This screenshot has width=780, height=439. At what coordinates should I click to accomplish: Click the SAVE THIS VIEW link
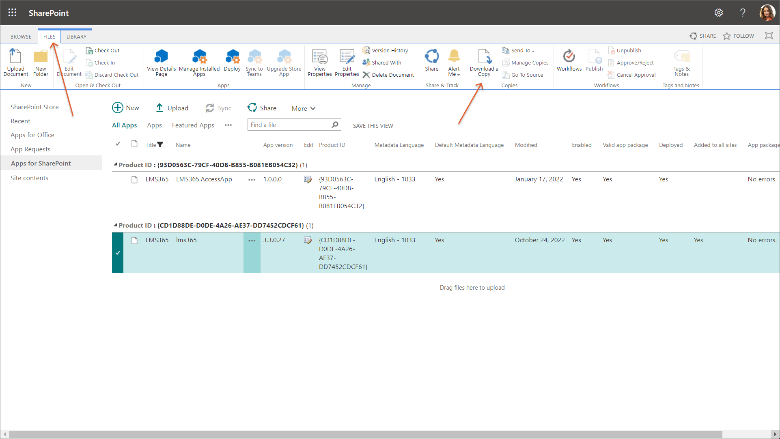click(373, 126)
